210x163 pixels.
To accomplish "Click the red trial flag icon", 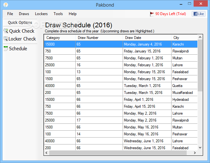I will pyautogui.click(x=152, y=14).
